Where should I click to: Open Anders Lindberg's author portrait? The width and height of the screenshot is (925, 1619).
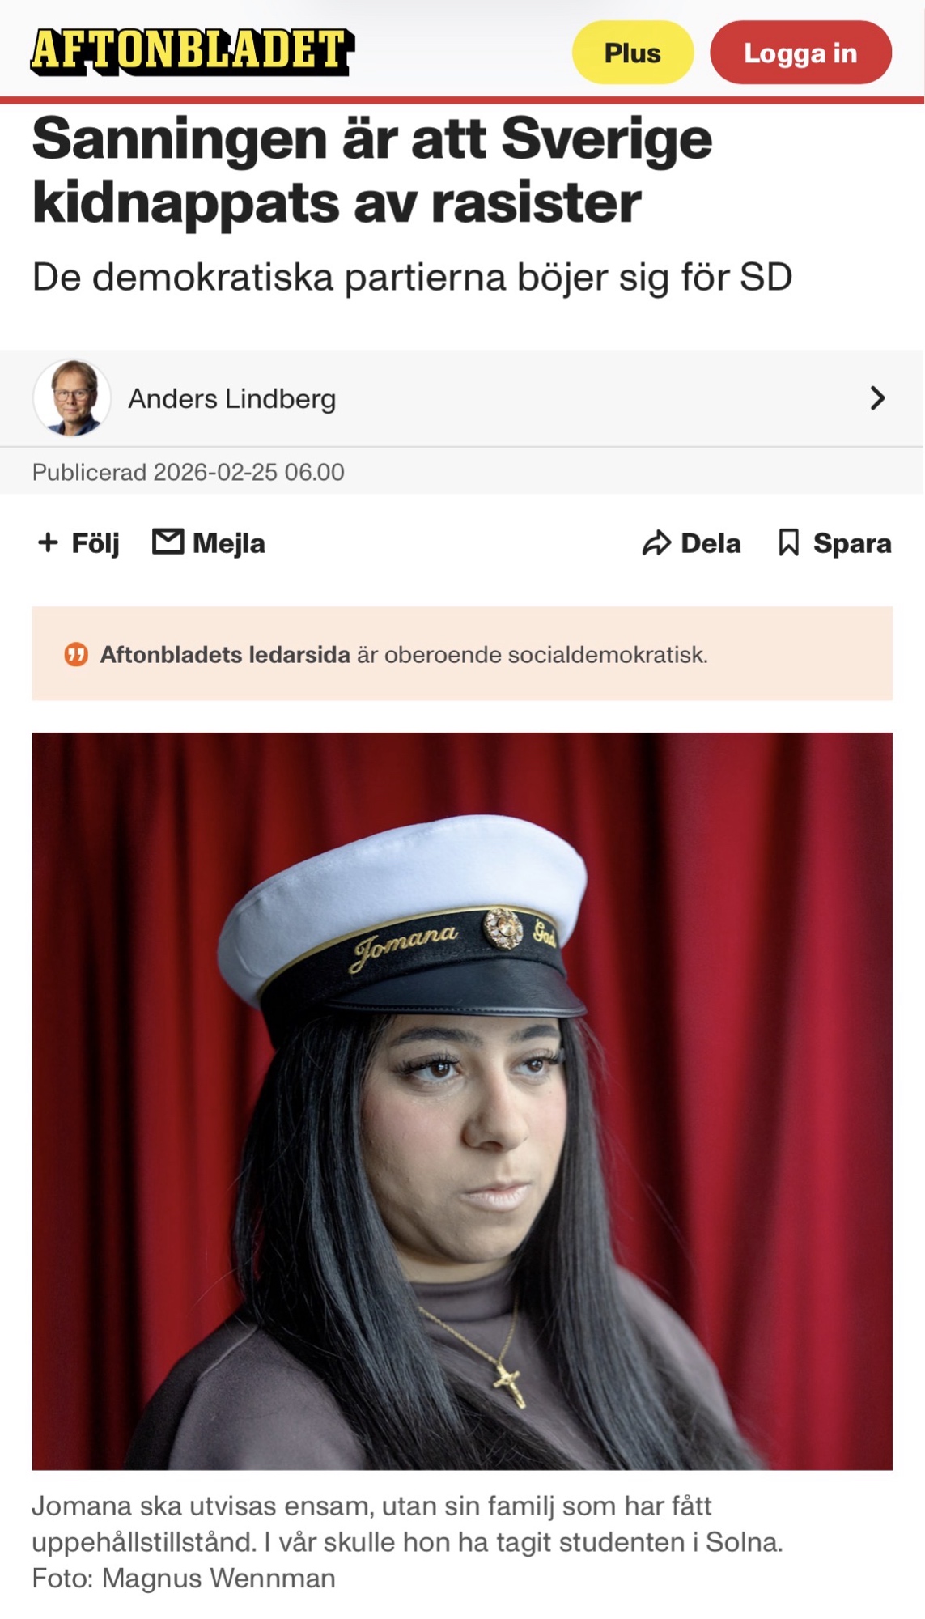click(72, 398)
